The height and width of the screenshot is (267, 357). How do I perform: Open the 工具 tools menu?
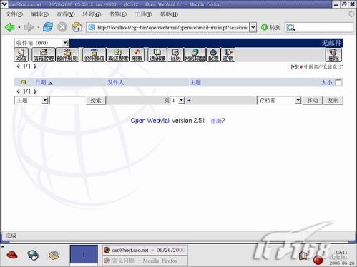[x=143, y=14]
